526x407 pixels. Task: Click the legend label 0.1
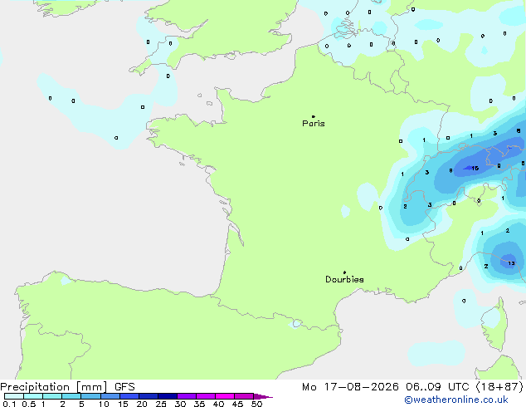coord(9,404)
